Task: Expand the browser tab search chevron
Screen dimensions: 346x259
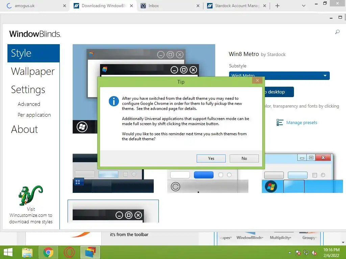Action: tap(304, 6)
